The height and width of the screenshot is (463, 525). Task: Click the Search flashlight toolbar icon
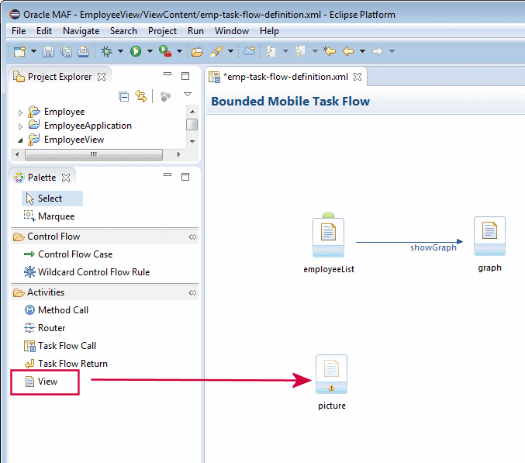216,51
